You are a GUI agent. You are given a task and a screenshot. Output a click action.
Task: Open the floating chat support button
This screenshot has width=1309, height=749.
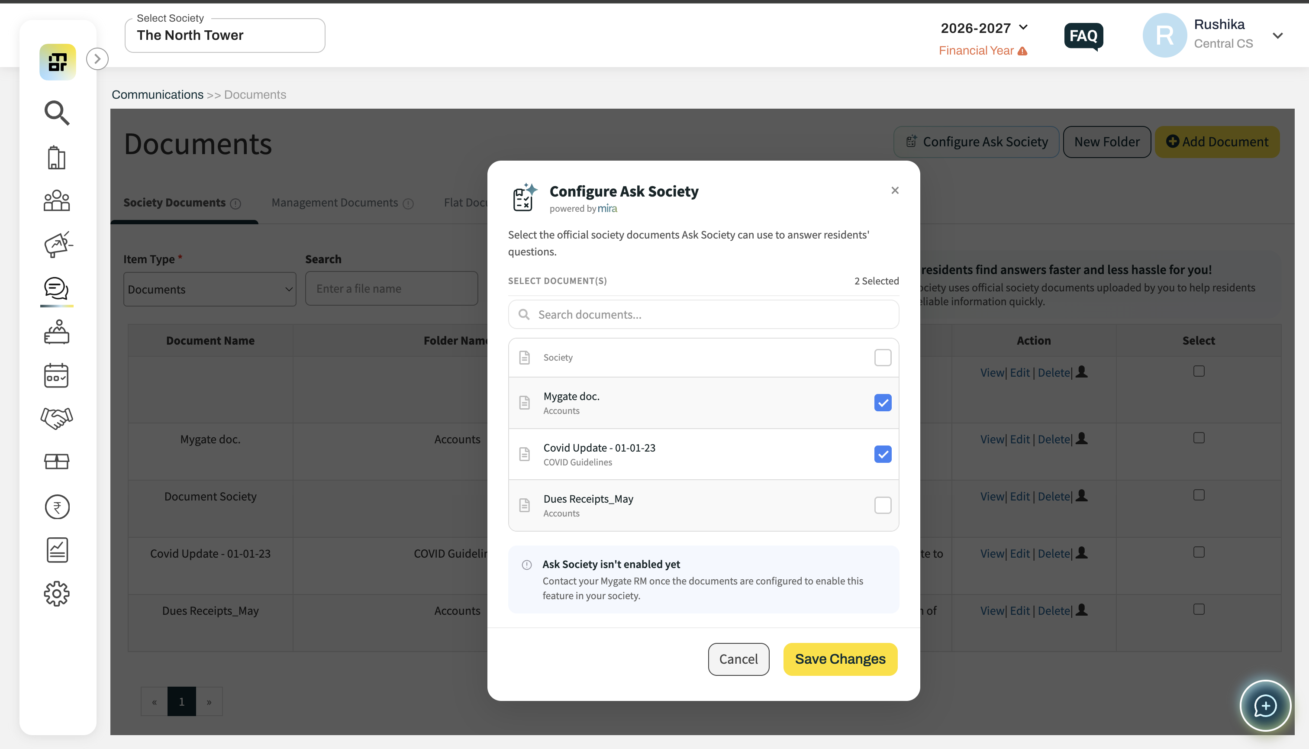coord(1265,706)
